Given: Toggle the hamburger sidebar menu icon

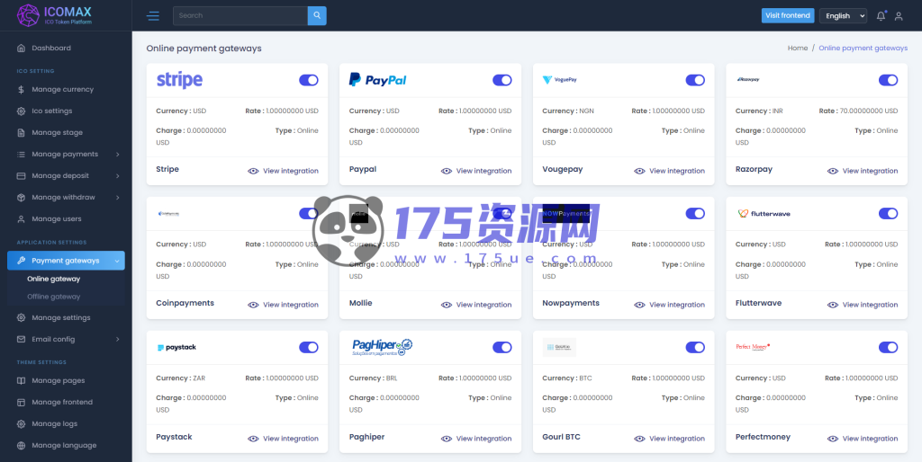Looking at the screenshot, I should point(153,16).
